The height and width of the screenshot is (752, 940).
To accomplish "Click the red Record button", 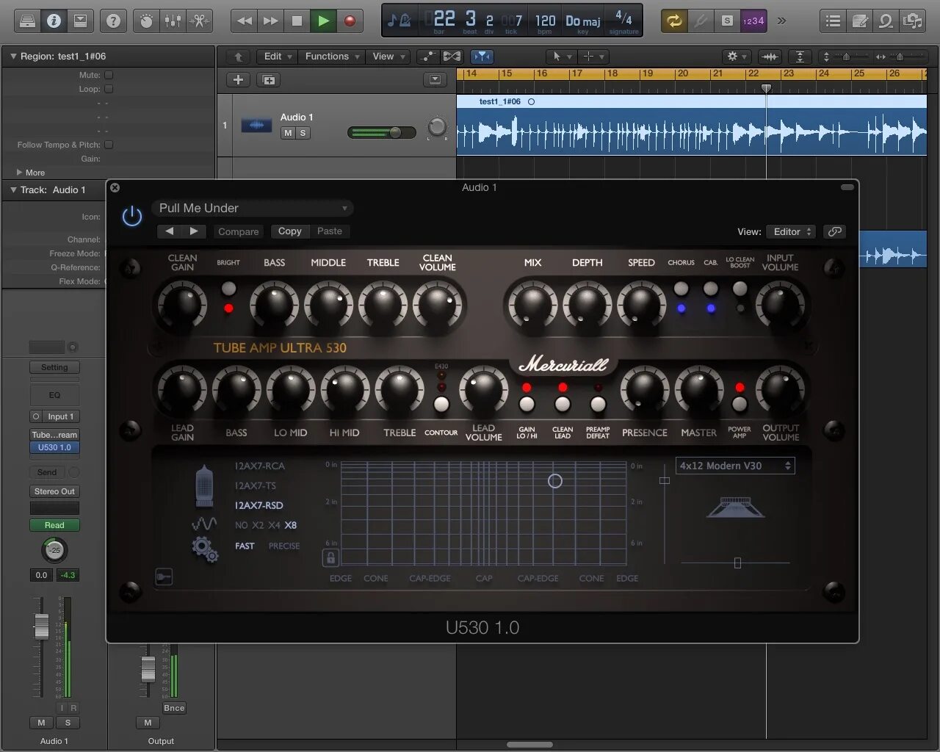I will click(350, 21).
